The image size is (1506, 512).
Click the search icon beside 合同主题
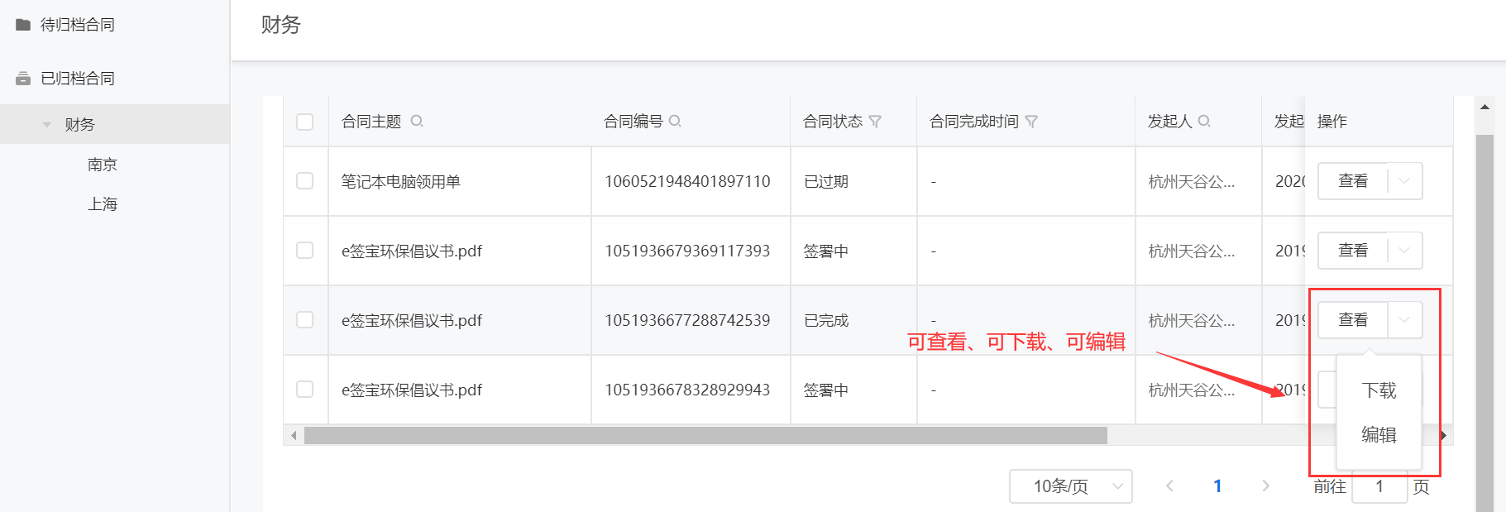[x=417, y=122]
